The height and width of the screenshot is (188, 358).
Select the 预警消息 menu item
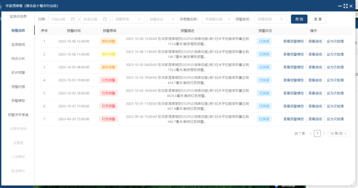coord(18,31)
